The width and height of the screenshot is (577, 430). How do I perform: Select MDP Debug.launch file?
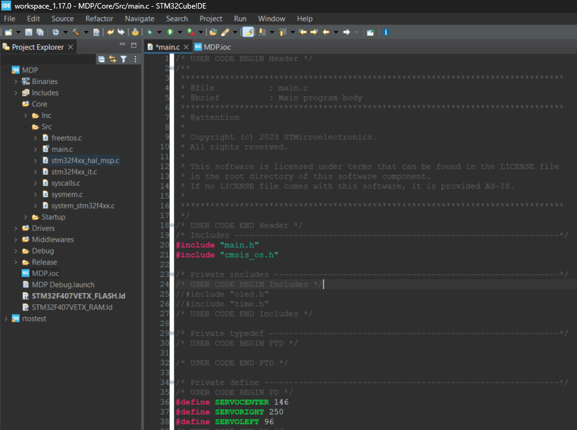(63, 285)
